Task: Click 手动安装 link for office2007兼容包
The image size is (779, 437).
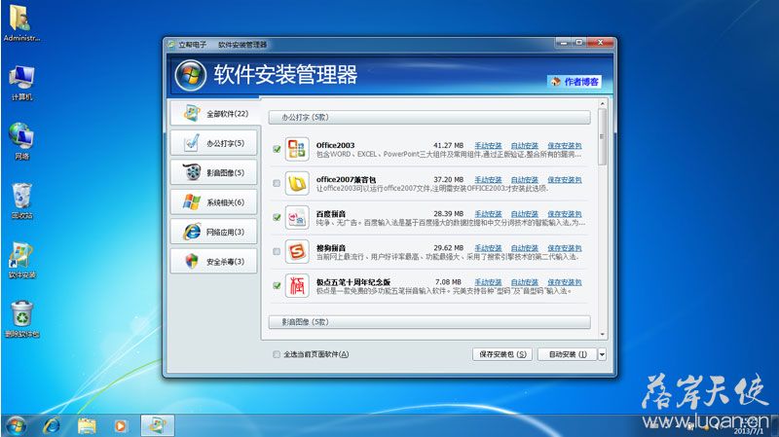Action: [488, 180]
